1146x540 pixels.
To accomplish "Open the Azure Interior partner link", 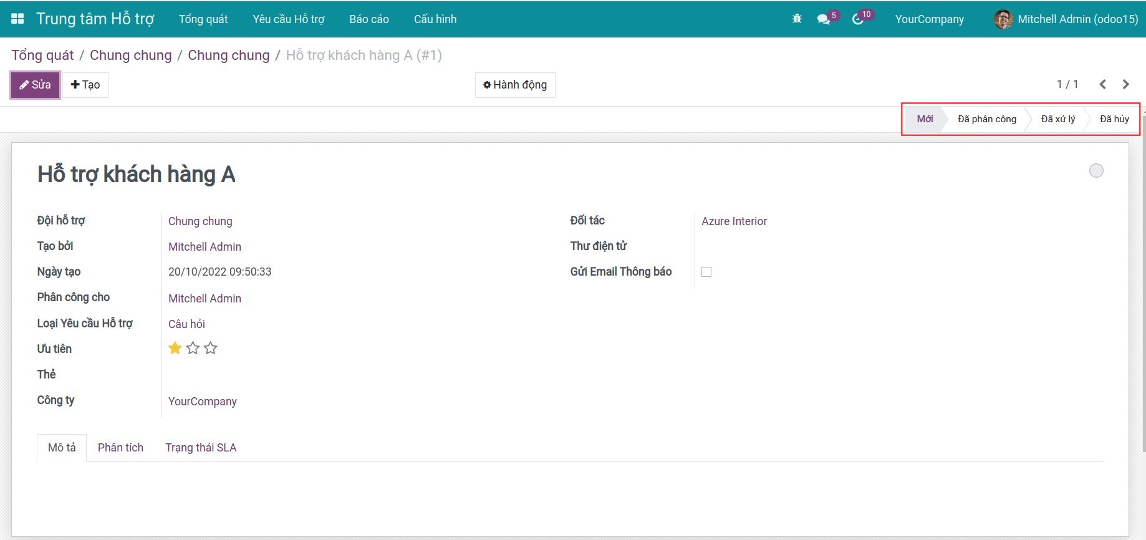I will (734, 221).
